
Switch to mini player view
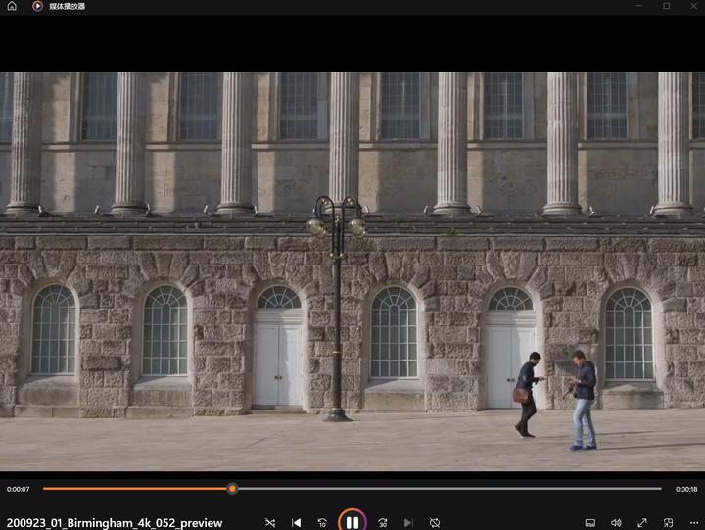[668, 523]
